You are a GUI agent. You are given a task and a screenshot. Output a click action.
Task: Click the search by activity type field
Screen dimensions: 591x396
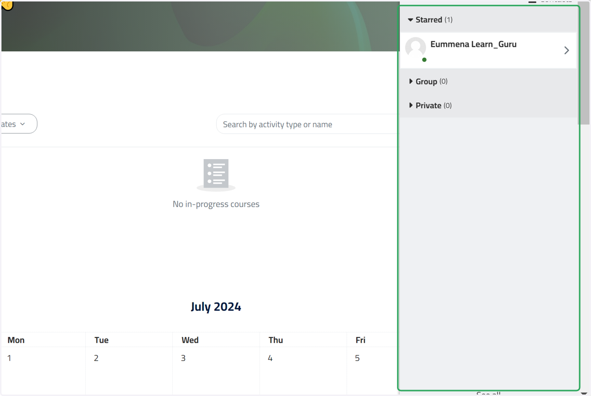click(x=307, y=124)
